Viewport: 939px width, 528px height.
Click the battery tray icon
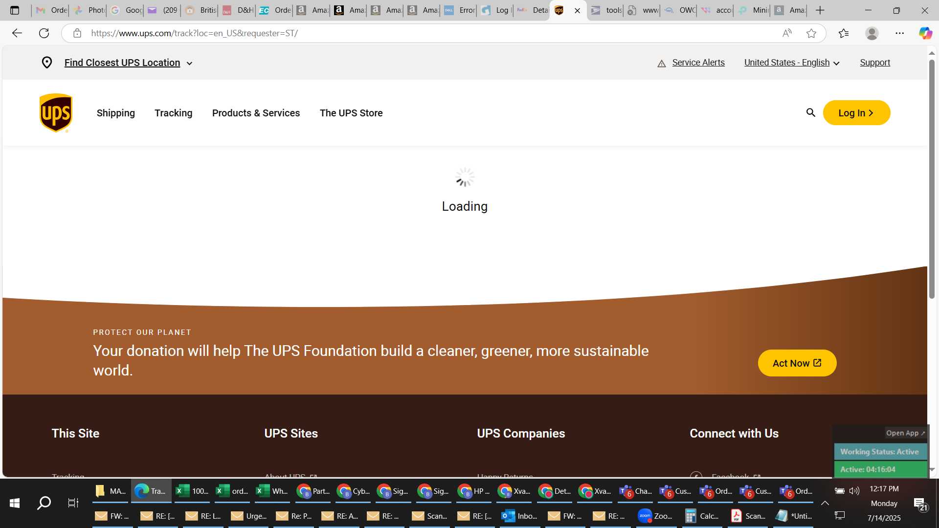(839, 491)
